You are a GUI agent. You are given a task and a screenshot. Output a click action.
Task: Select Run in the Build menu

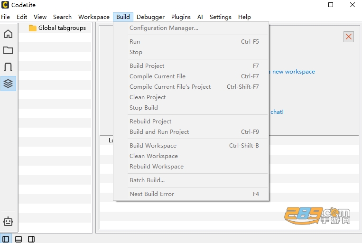(191, 42)
